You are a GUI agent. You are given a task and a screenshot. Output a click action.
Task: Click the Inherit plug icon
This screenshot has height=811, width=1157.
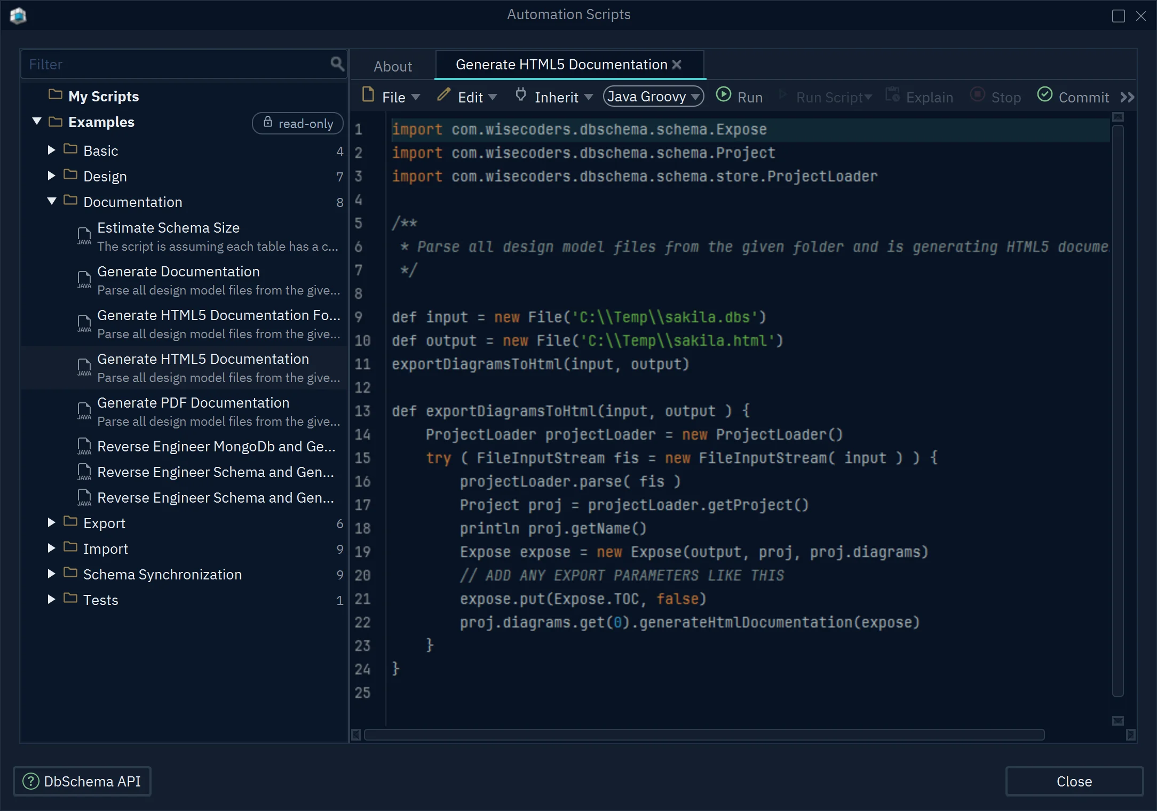point(521,94)
